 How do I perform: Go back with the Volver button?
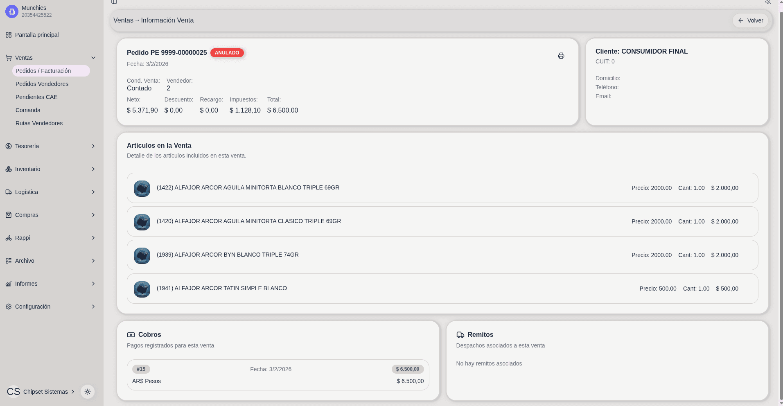[750, 20]
